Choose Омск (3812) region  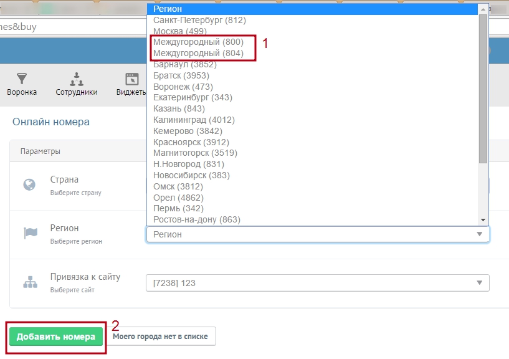tap(313, 186)
